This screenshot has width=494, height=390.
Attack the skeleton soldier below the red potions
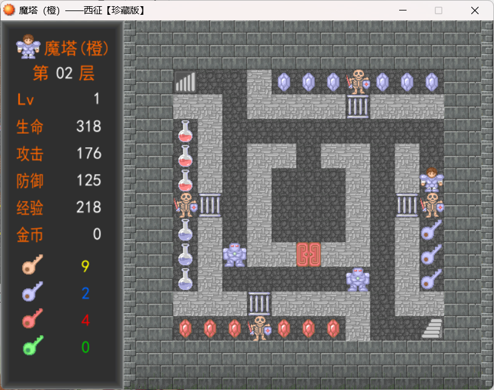pos(185,205)
